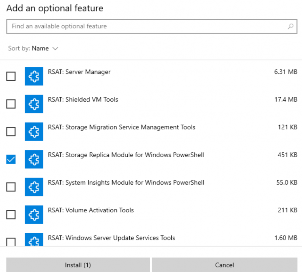Enable the RSAT: Volume Activation Tools checkbox
This screenshot has width=302, height=272.
11,215
